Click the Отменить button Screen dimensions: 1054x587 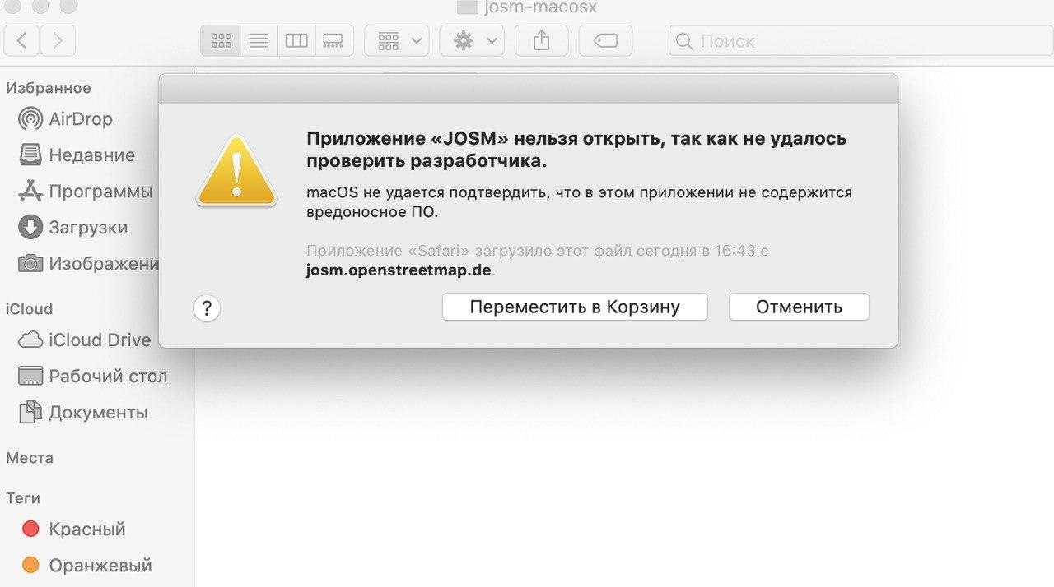pyautogui.click(x=799, y=307)
